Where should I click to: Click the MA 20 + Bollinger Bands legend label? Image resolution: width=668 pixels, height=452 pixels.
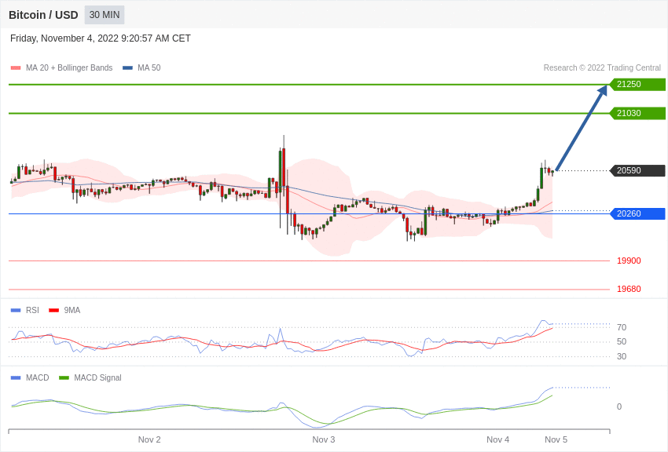pyautogui.click(x=69, y=67)
